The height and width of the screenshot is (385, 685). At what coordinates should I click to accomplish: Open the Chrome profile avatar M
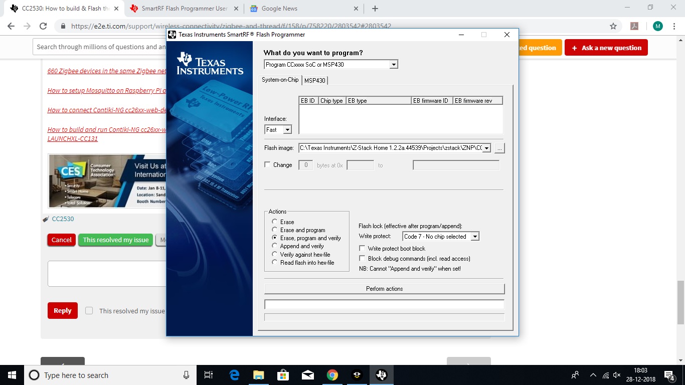(x=657, y=26)
